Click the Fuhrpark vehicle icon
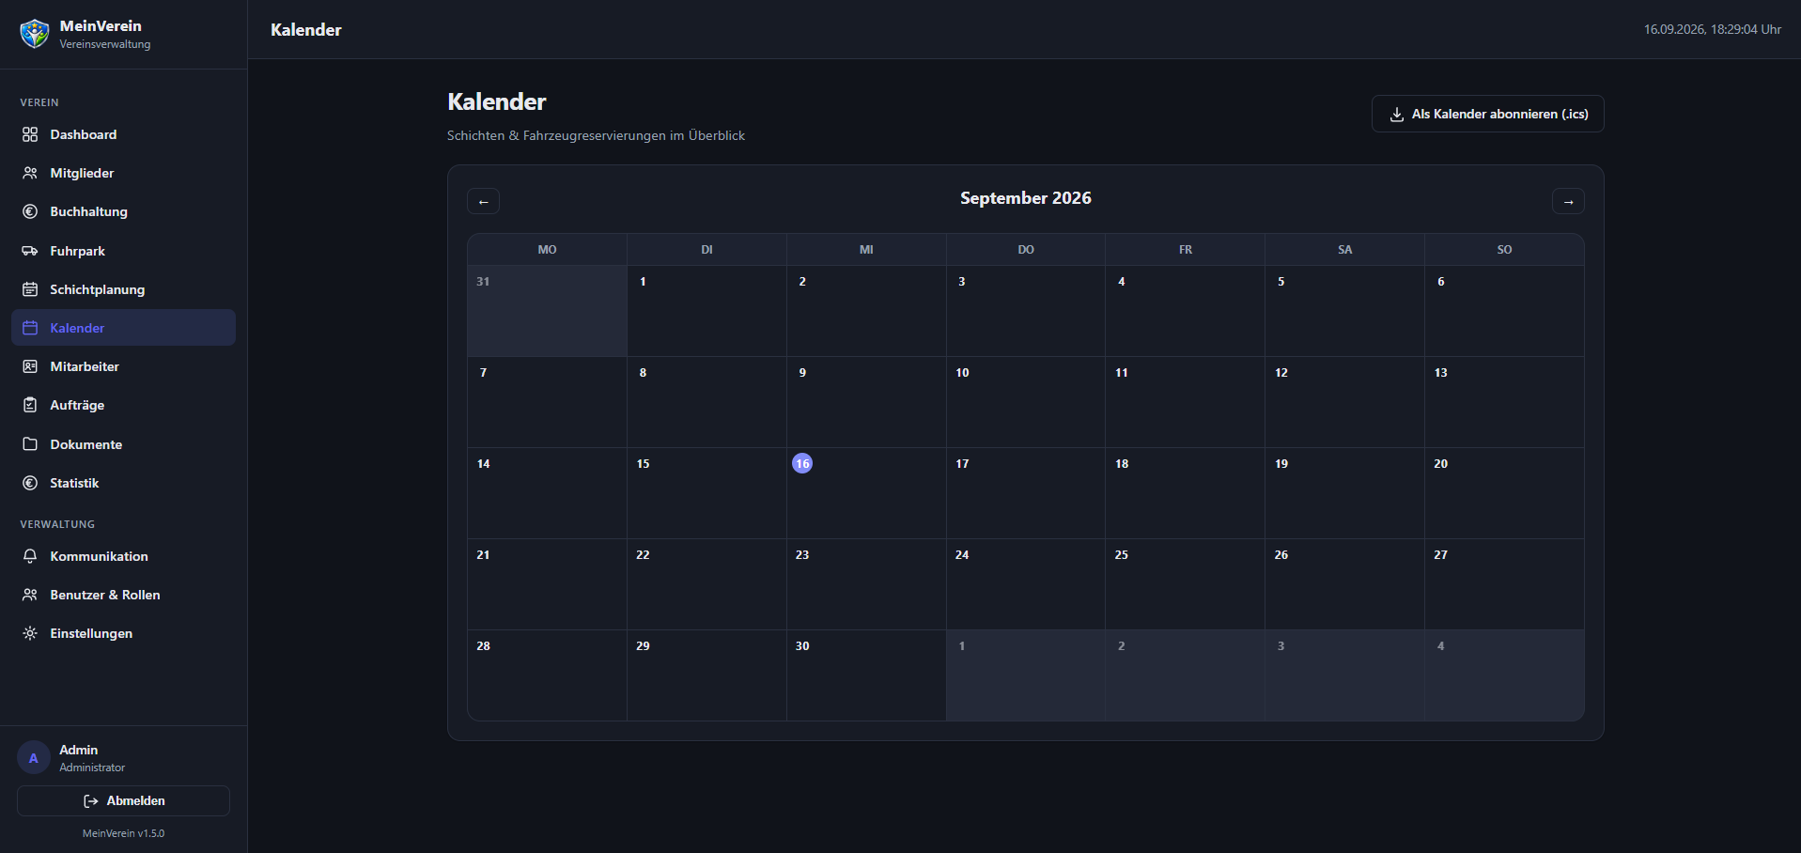Screen dimensions: 1801x853 30,251
